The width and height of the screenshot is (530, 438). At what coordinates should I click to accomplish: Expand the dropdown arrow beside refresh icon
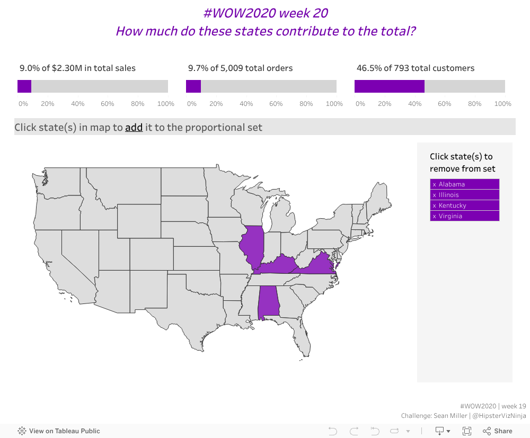[408, 431]
